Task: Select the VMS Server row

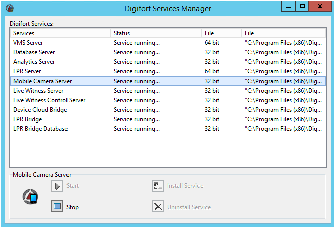Action: (168, 43)
